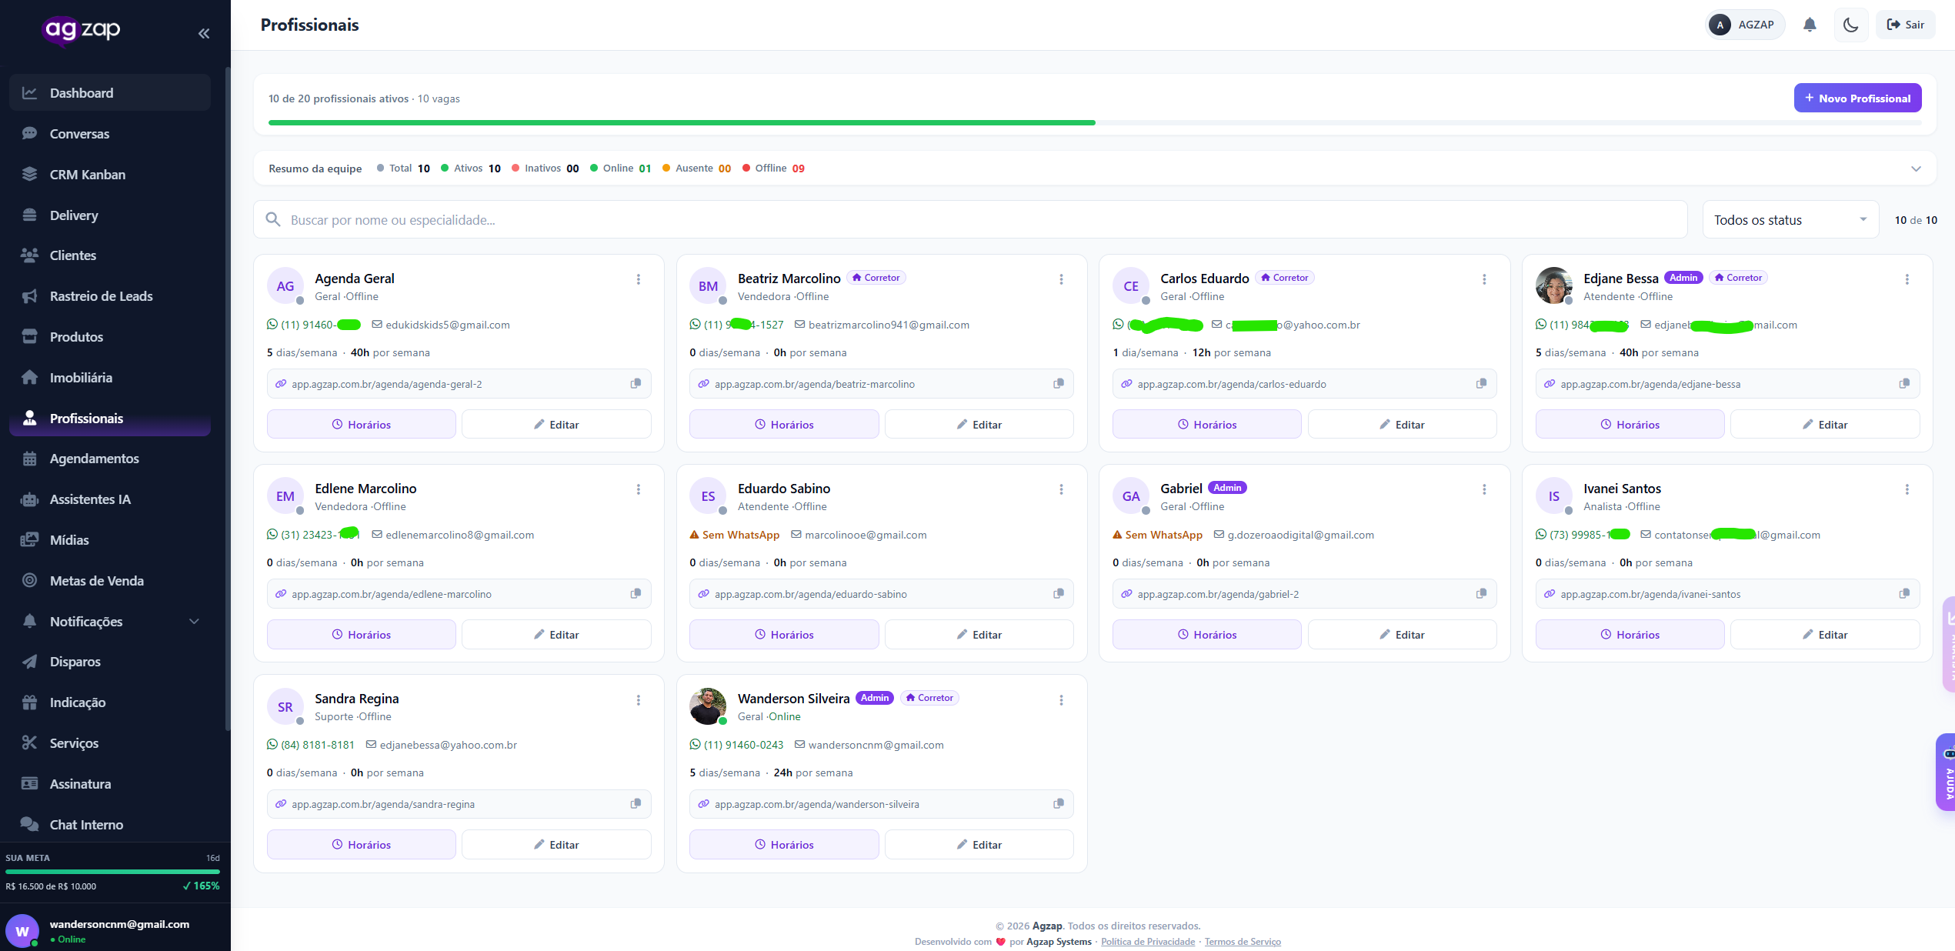This screenshot has height=951, width=1955.
Task: Toggle dark mode moon icon
Action: [x=1850, y=25]
